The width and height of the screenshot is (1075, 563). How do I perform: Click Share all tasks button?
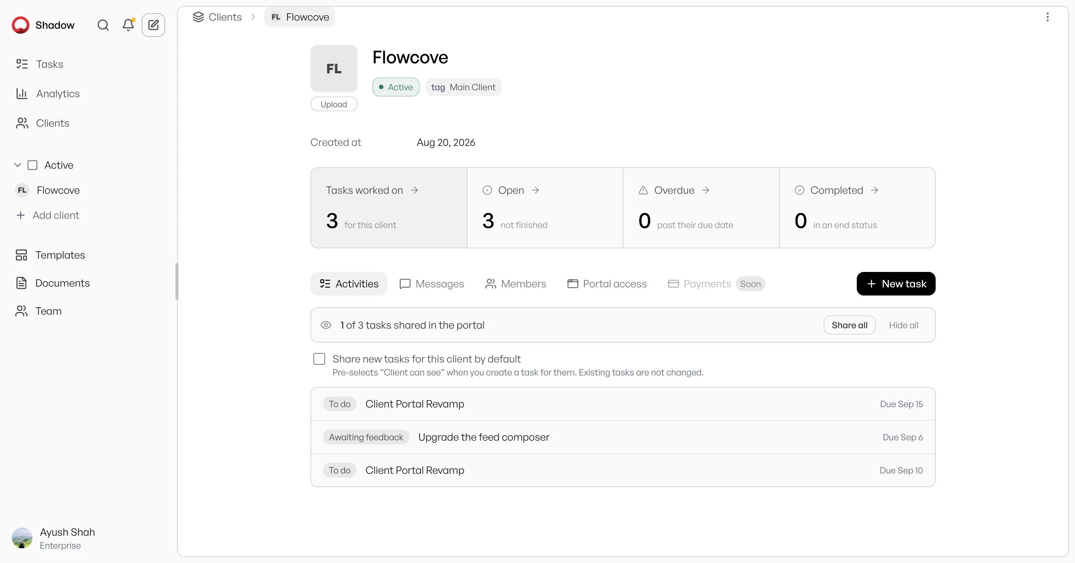pyautogui.click(x=849, y=325)
